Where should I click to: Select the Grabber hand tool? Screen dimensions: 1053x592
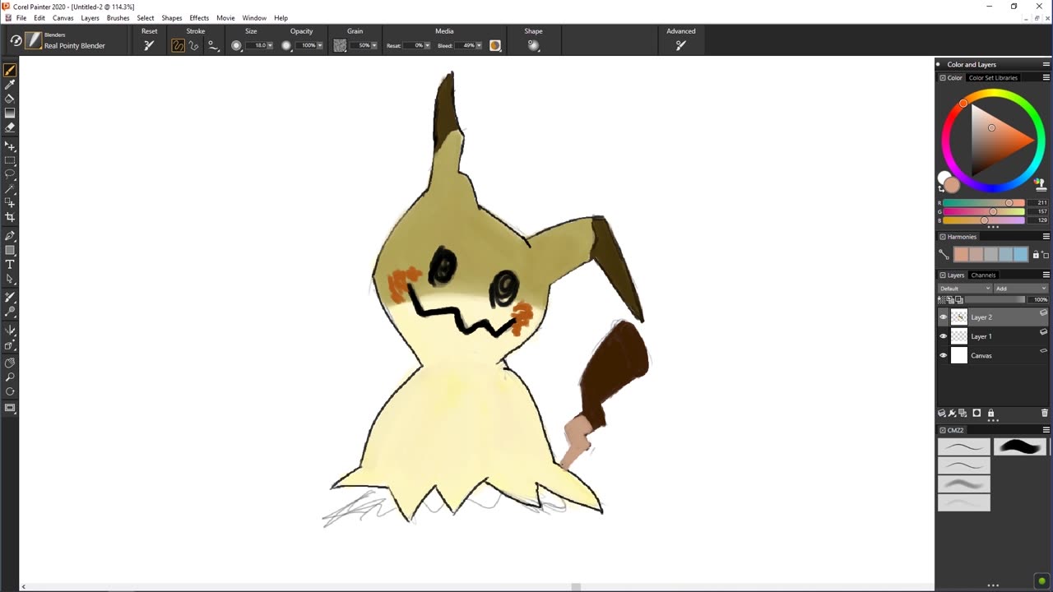[10, 363]
